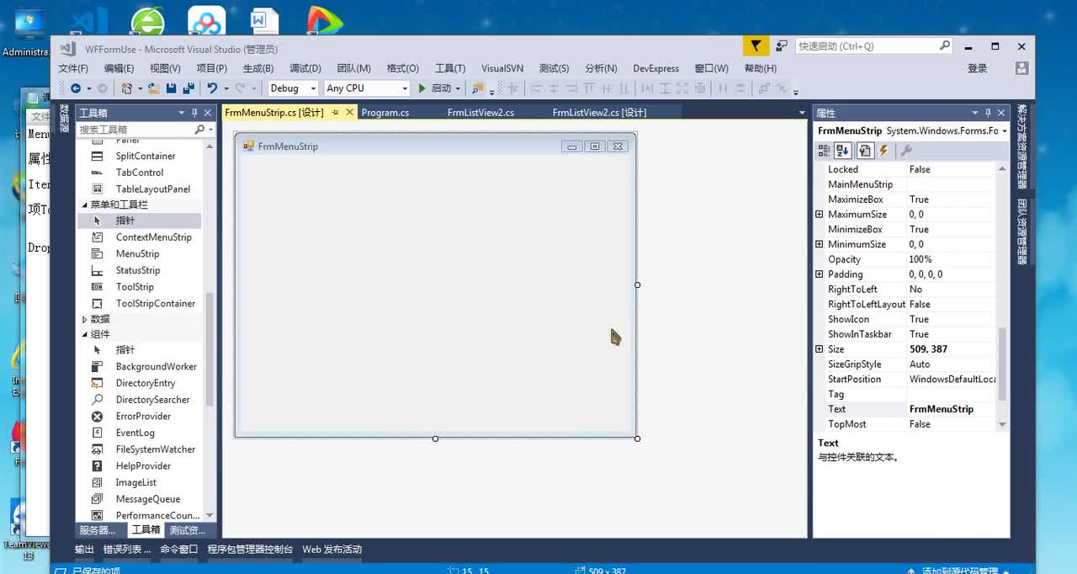Toggle the pin on FrmMenuStrip.cs tab

[335, 112]
